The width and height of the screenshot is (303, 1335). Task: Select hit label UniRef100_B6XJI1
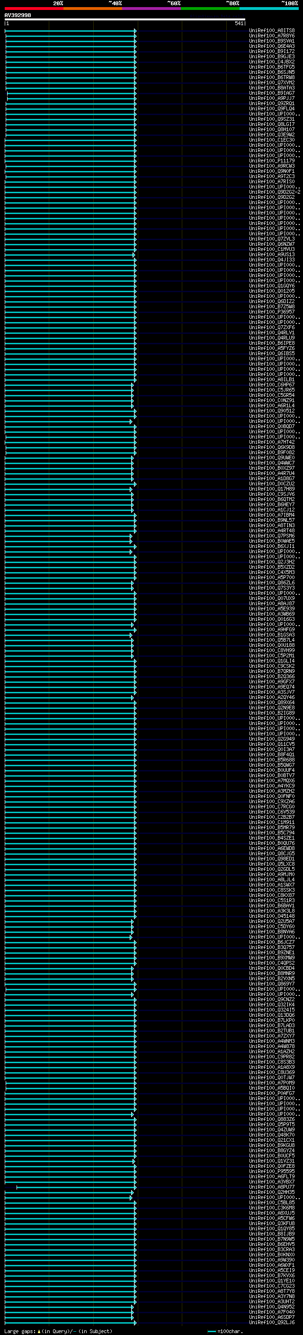272,546
